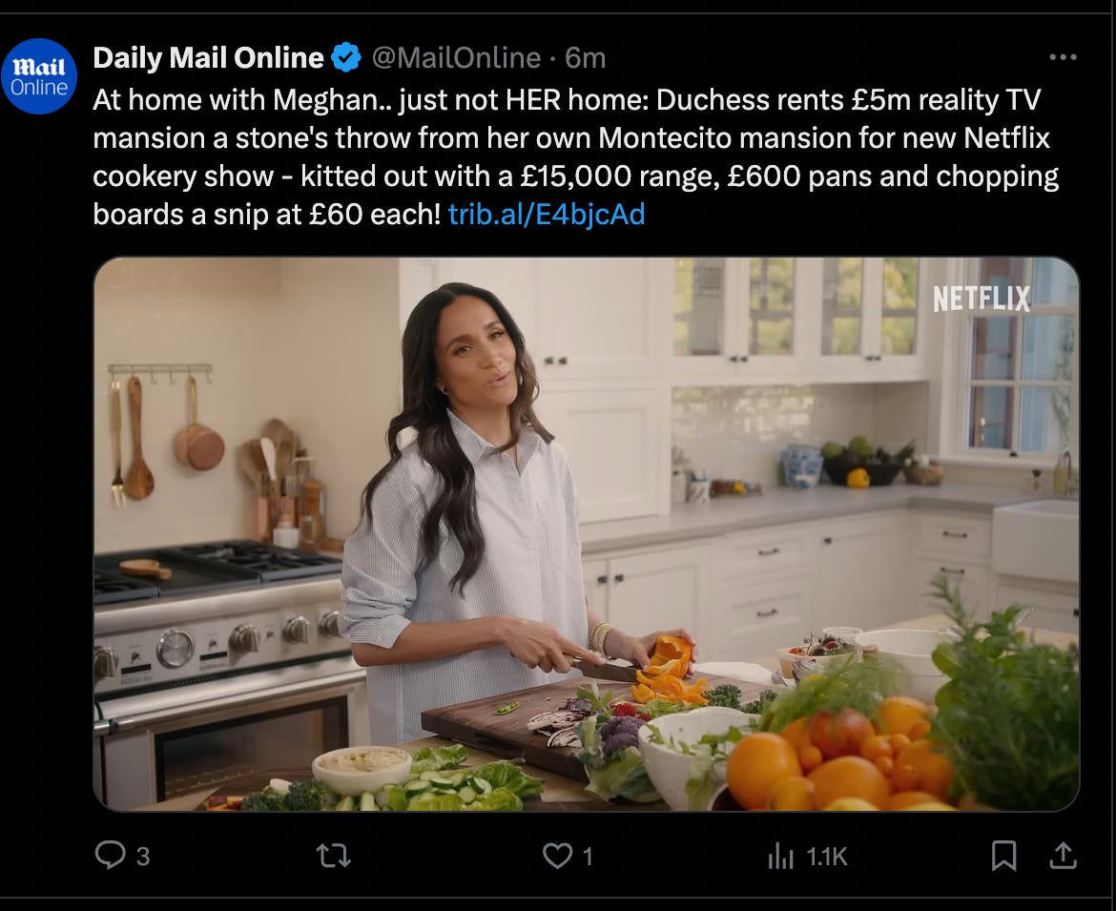Screen dimensions: 1116x911
Task: Open the trib.al/E4bjcAd link
Action: [x=547, y=215]
